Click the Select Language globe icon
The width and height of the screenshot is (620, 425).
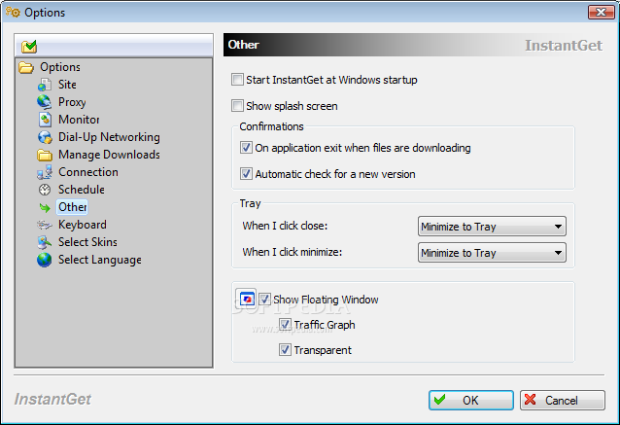pos(45,260)
